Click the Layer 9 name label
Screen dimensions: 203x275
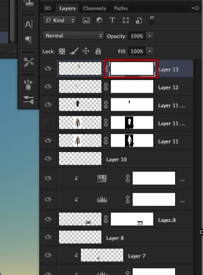(167, 220)
